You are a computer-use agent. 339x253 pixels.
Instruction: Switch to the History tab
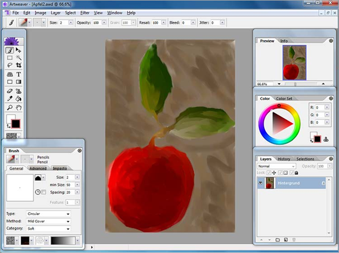284,159
